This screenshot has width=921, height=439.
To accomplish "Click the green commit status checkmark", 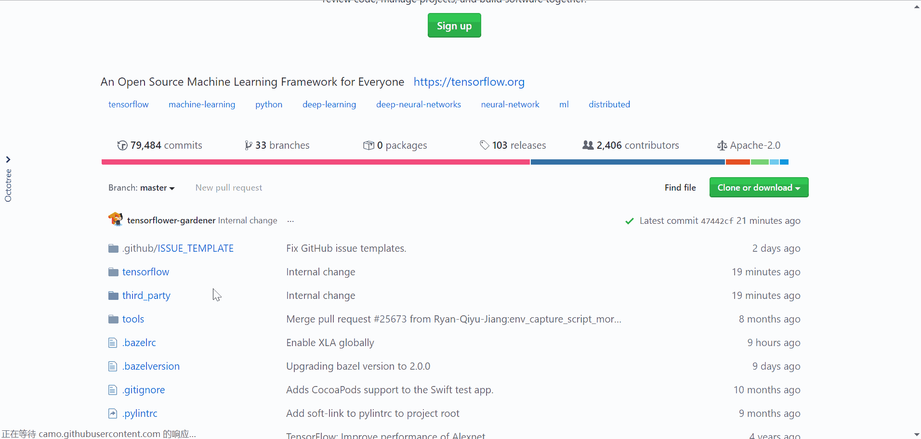I will coord(629,221).
